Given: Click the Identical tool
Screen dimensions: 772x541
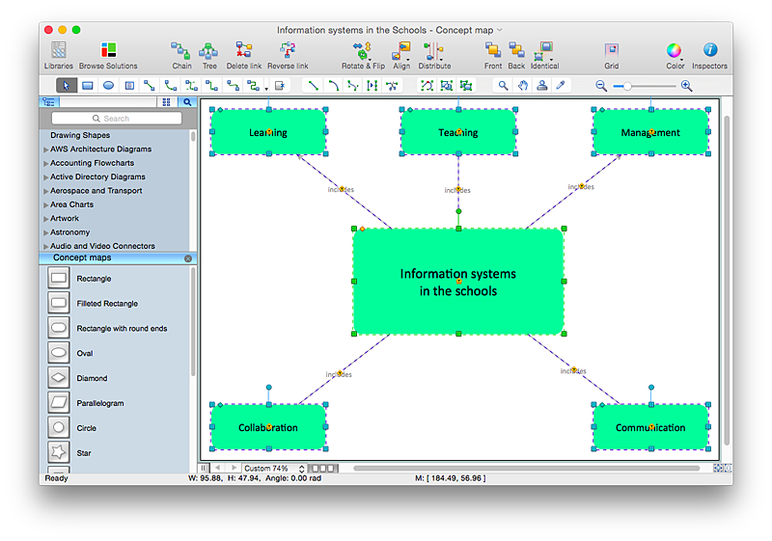Looking at the screenshot, I should click(544, 56).
